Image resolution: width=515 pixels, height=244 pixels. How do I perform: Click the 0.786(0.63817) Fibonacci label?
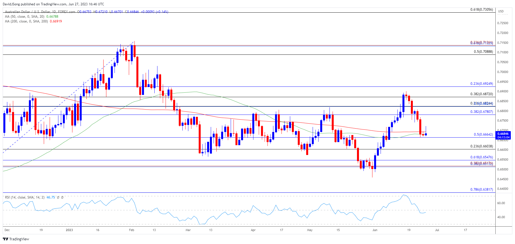point(482,190)
